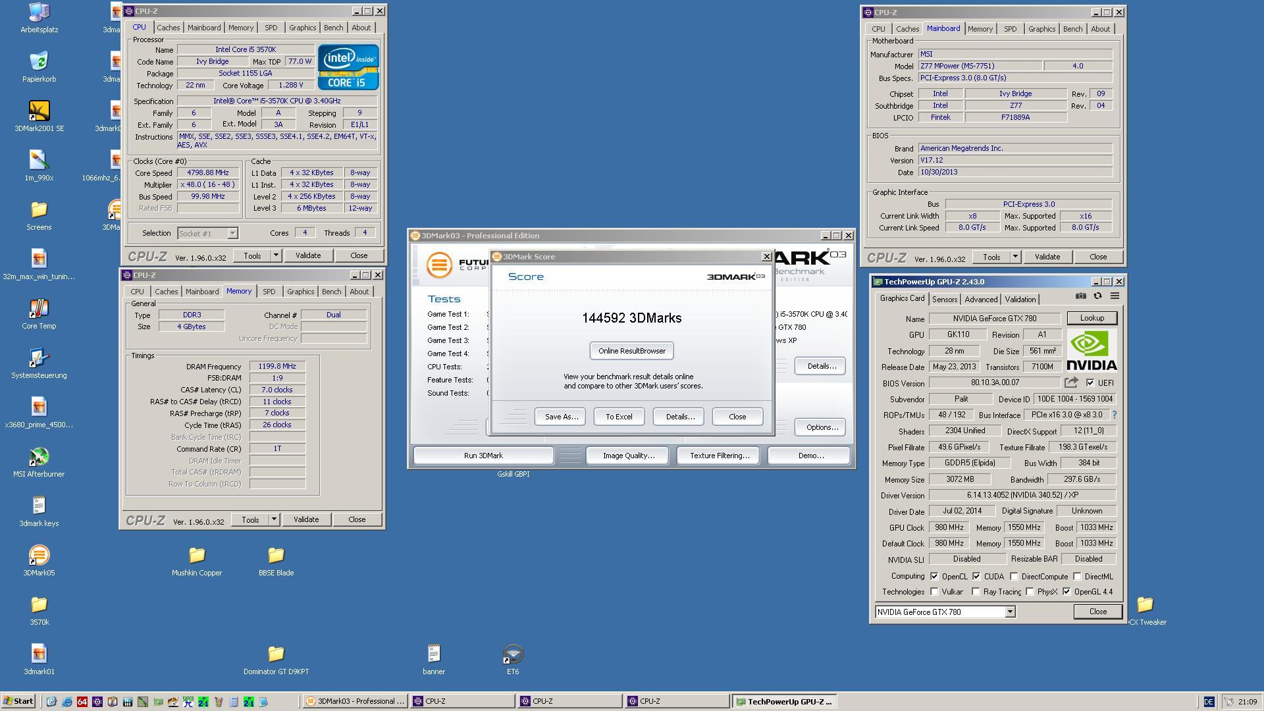
Task: Open SPD tab in CPU-Z Memory window
Action: 269,292
